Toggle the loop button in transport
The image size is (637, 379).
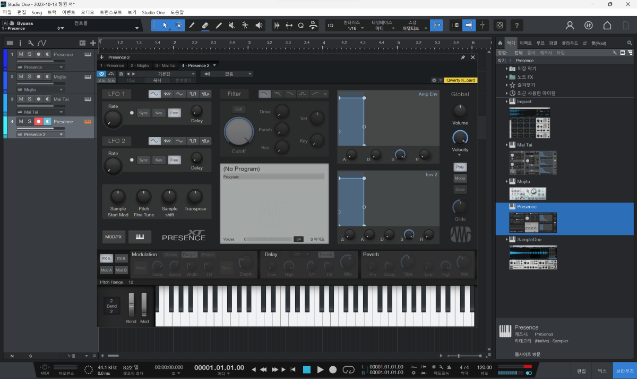[348, 369]
